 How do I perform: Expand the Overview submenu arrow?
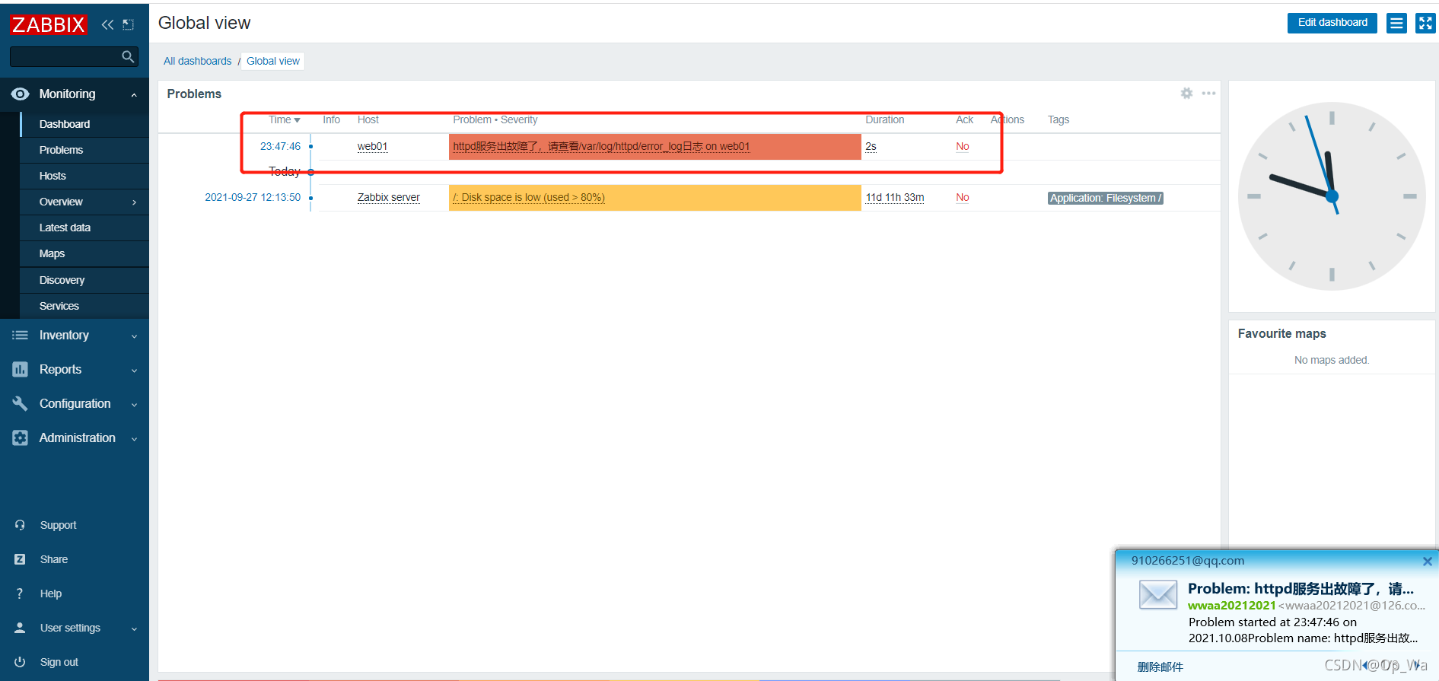[x=135, y=202]
